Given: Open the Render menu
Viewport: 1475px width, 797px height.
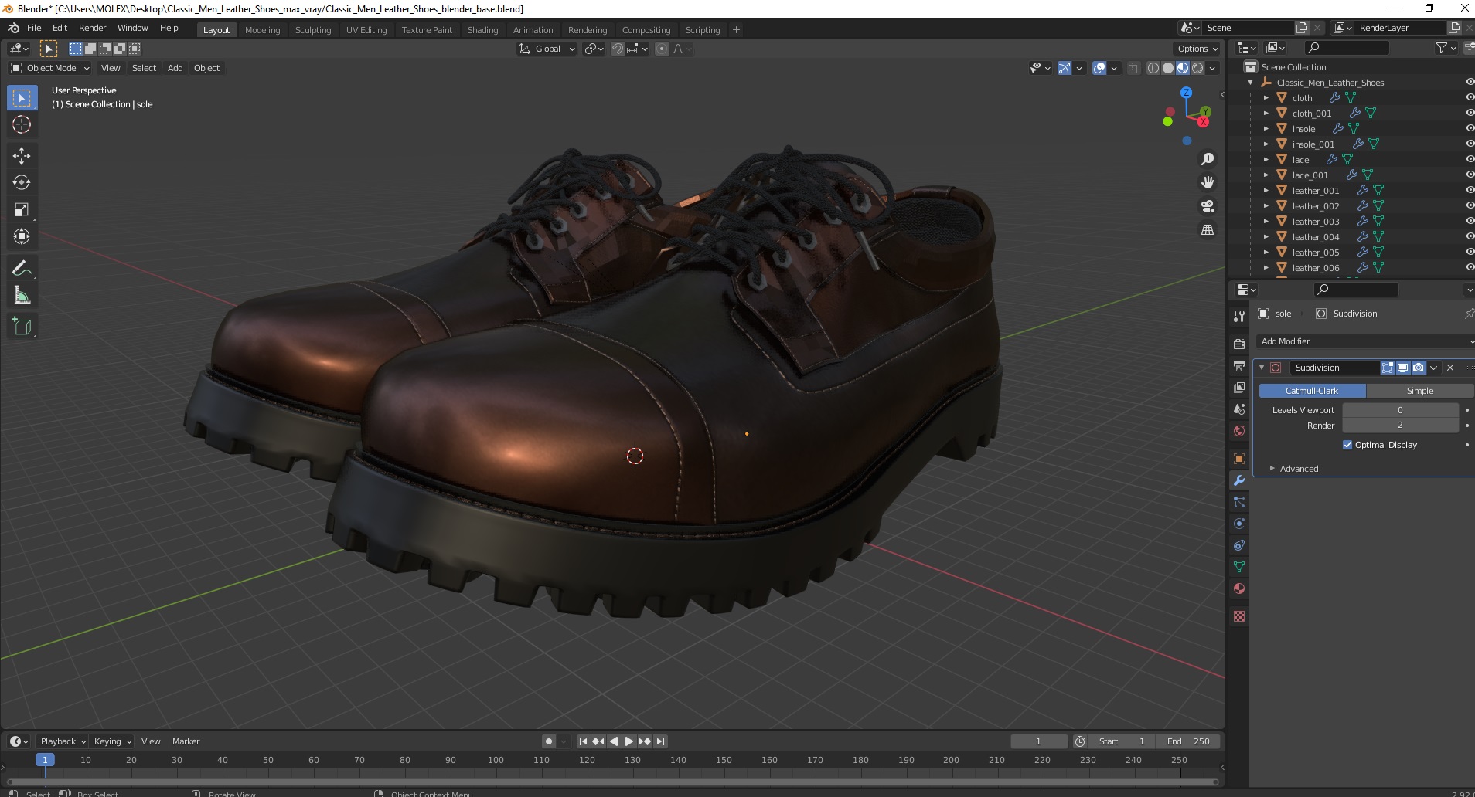Looking at the screenshot, I should 92,28.
